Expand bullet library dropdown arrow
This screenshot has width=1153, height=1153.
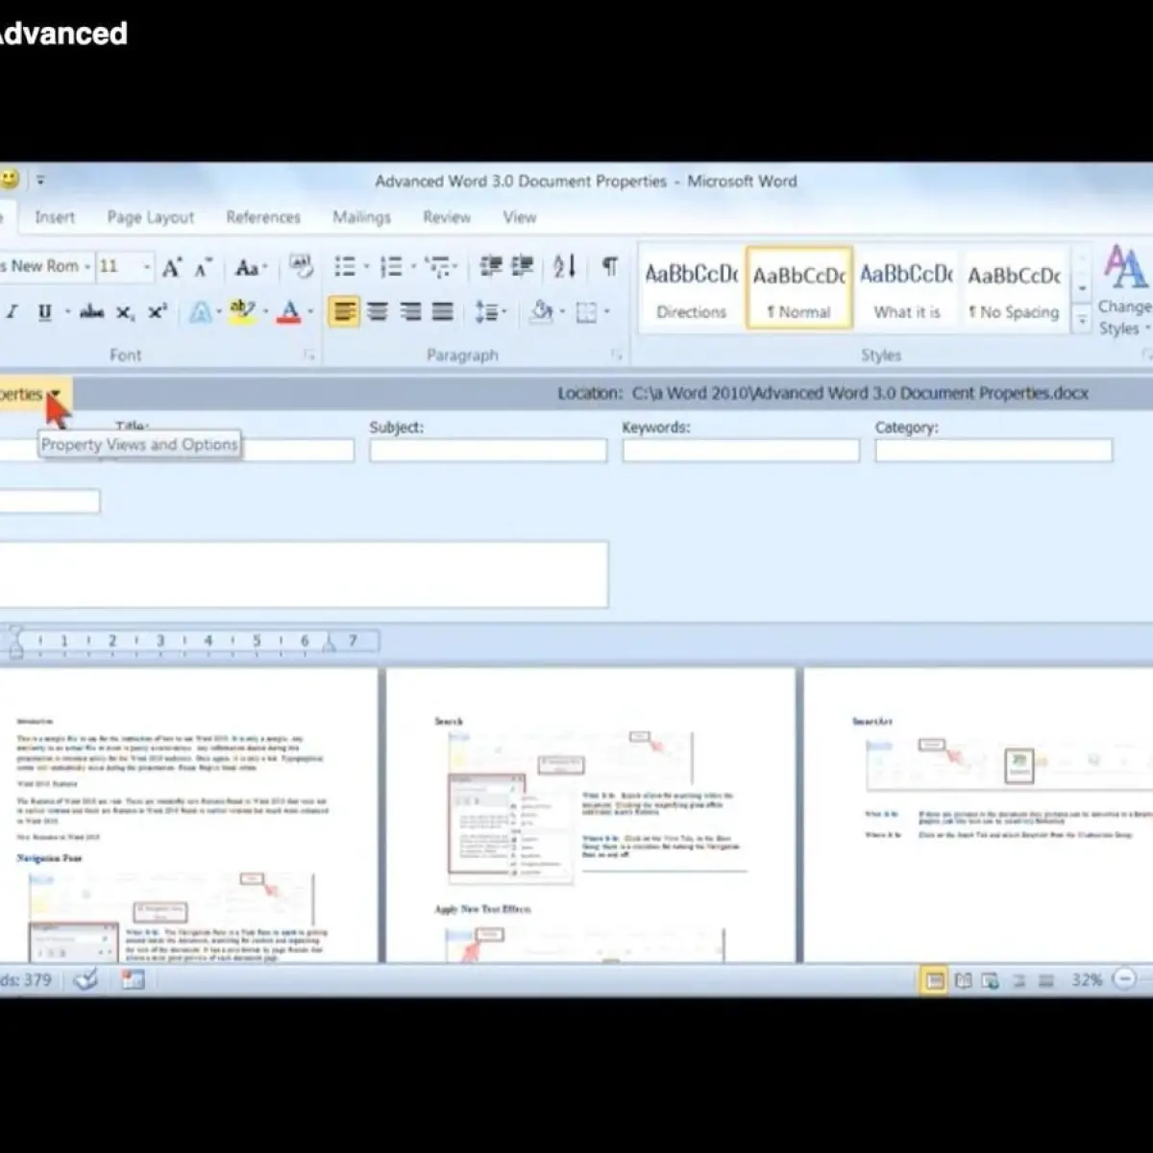366,267
